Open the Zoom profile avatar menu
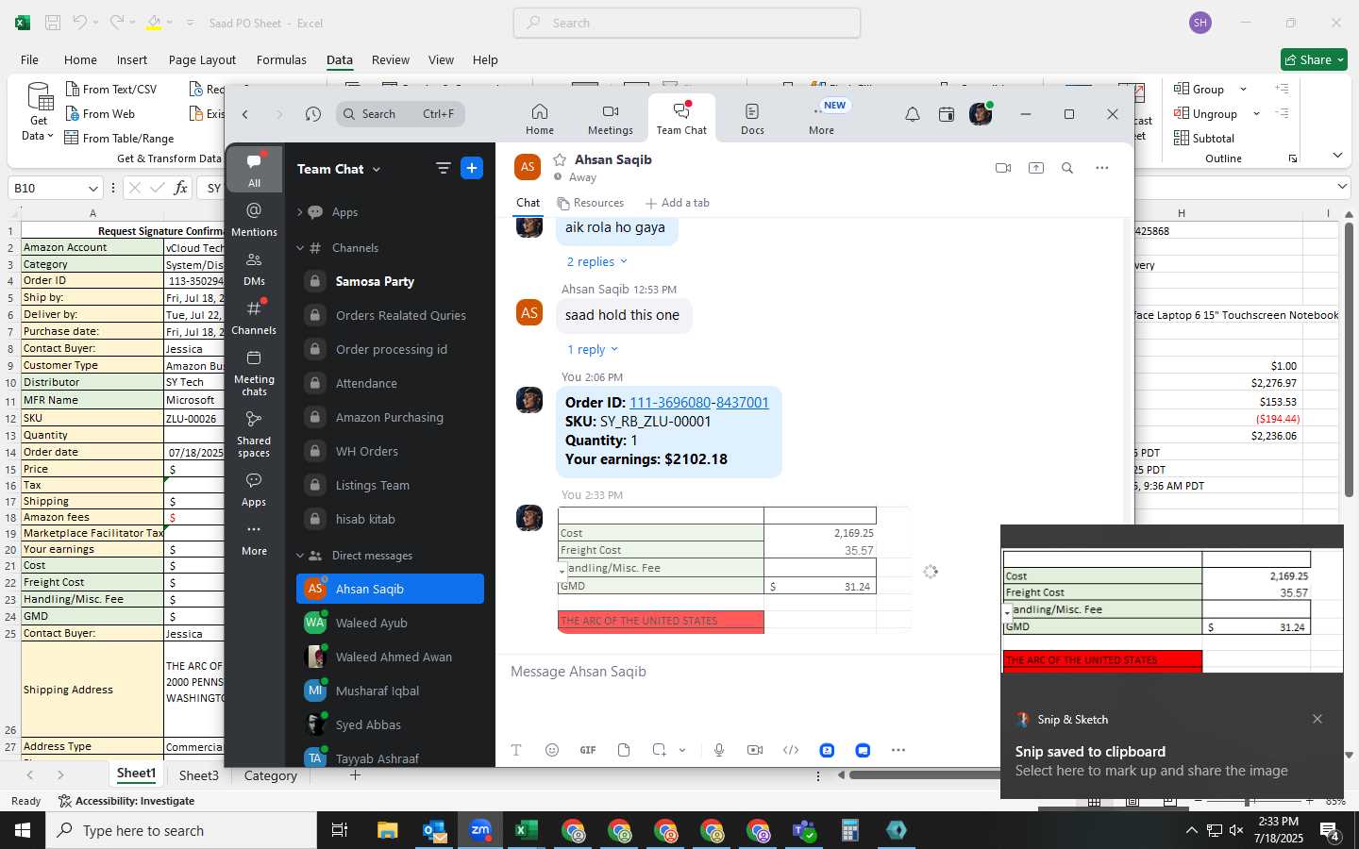Screen dimensions: 1359x849 click(x=981, y=114)
